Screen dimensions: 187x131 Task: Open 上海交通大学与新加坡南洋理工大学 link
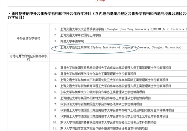tap(115, 86)
